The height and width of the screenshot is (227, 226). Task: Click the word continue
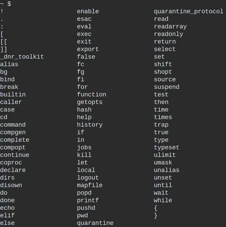point(15,155)
